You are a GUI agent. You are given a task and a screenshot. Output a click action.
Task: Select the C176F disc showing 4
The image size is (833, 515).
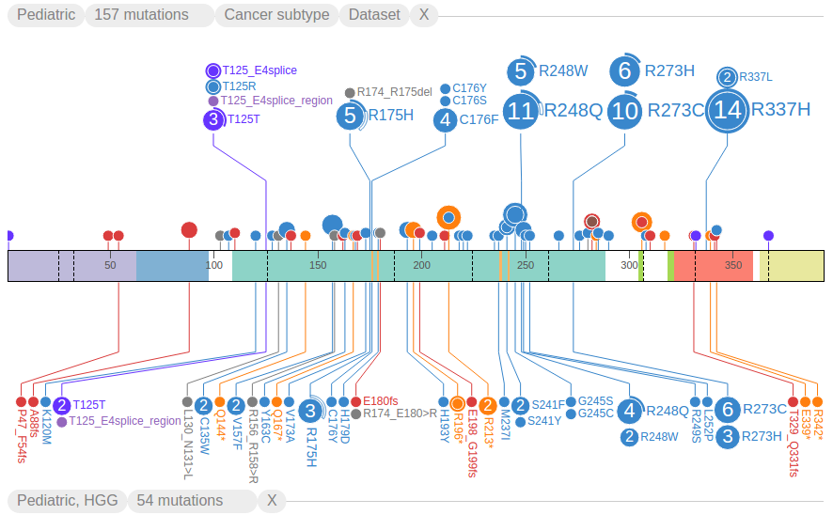(446, 120)
